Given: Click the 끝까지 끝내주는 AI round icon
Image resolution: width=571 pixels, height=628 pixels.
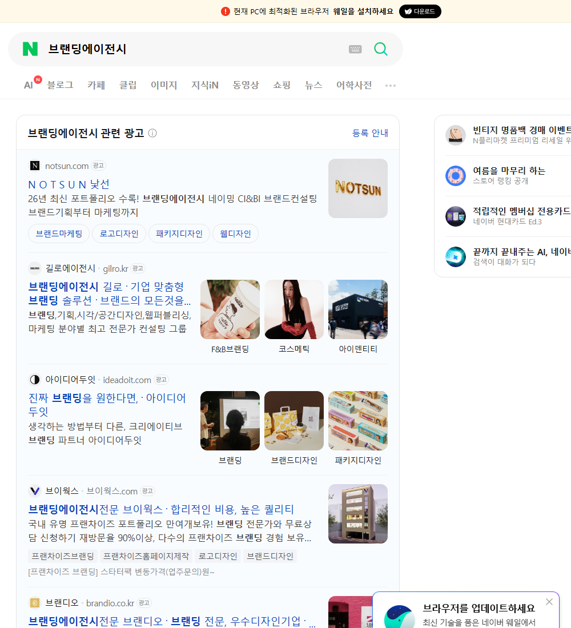Looking at the screenshot, I should [456, 257].
